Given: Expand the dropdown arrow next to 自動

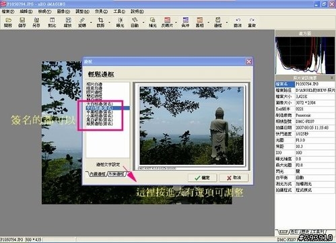Looking at the screenshot, I should pos(143,22).
